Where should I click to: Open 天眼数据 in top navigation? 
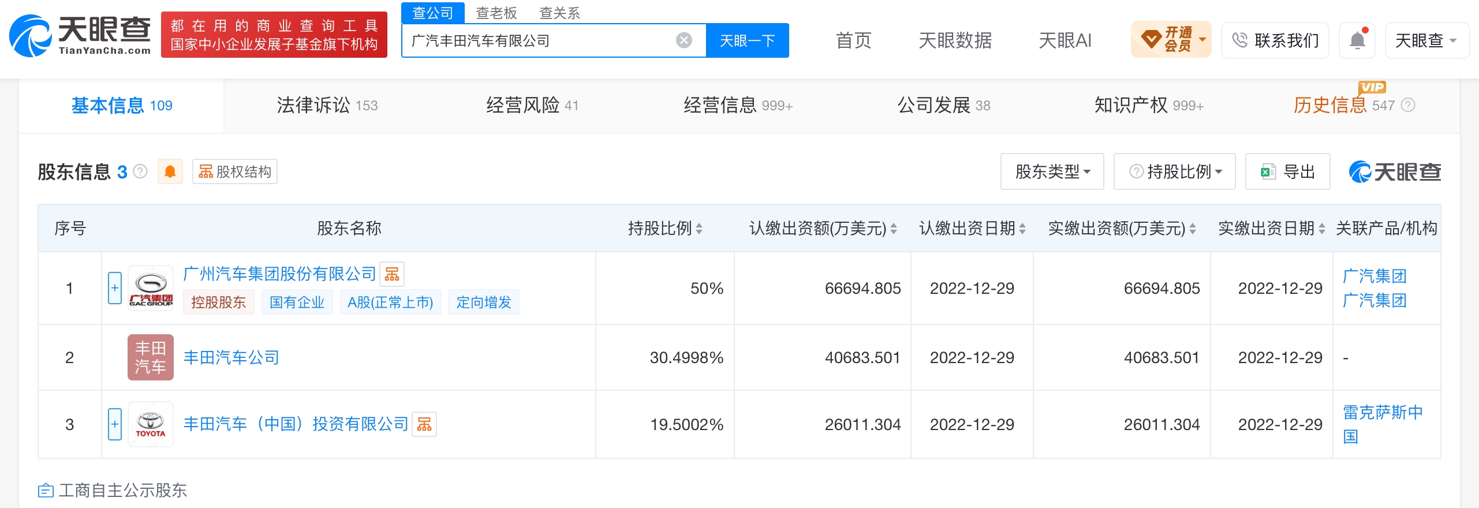click(x=955, y=40)
